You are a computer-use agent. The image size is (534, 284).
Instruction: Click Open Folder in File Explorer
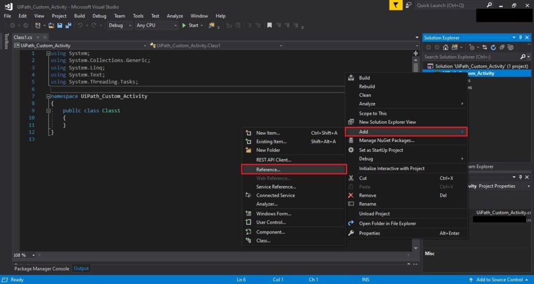[407, 223]
